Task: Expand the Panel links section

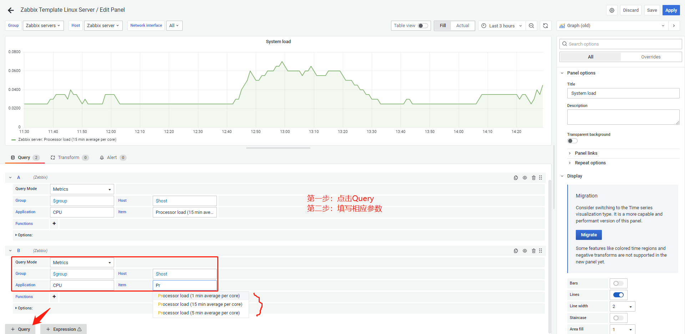Action: click(x=586, y=153)
